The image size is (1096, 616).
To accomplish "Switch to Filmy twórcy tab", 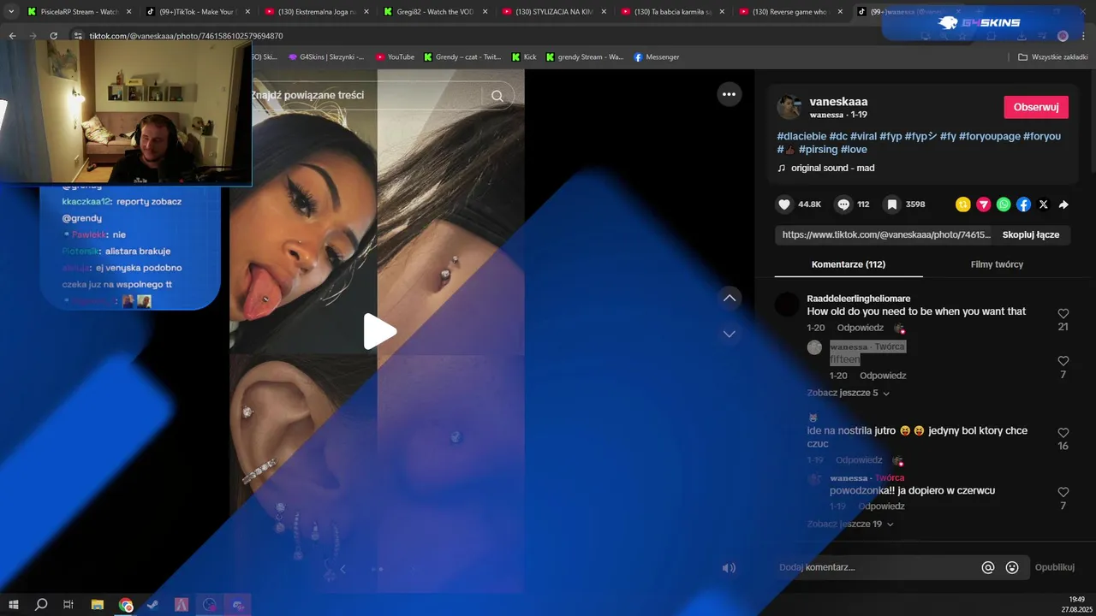I will coord(997,264).
